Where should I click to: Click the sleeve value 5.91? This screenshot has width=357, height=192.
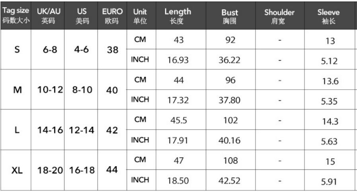[x=329, y=182]
